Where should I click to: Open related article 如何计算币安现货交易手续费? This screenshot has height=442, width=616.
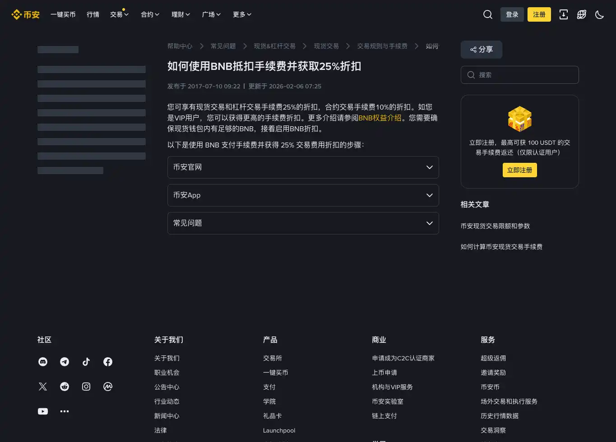point(501,247)
